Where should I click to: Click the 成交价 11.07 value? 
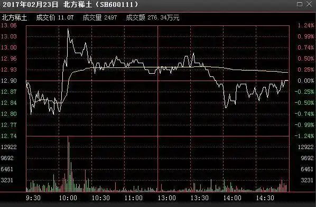point(66,18)
